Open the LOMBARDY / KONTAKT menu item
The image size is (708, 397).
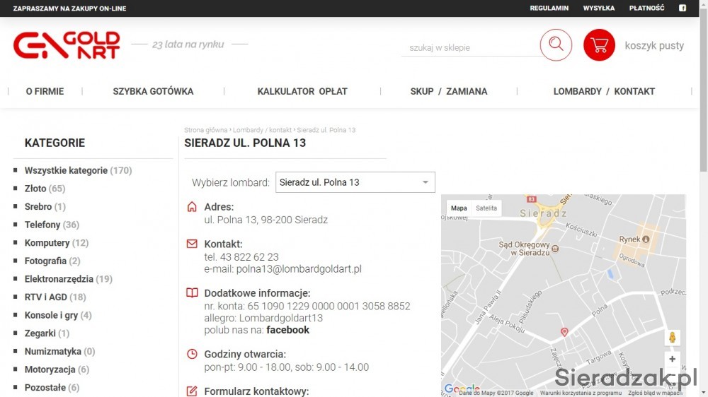coord(604,91)
